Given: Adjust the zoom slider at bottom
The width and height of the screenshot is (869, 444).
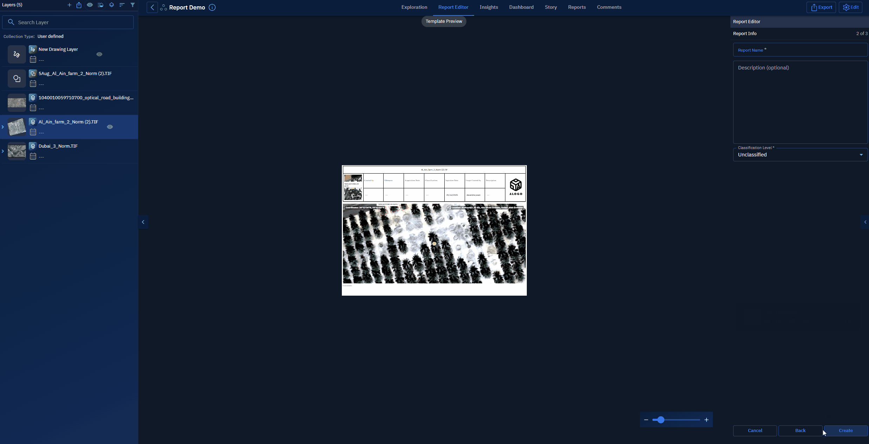Looking at the screenshot, I should click(661, 419).
